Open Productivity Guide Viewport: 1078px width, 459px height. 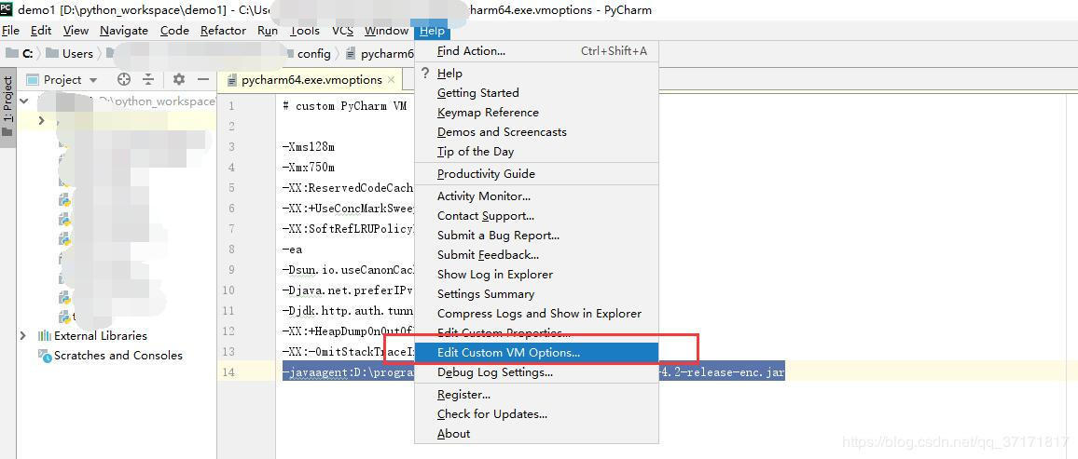pos(536,173)
